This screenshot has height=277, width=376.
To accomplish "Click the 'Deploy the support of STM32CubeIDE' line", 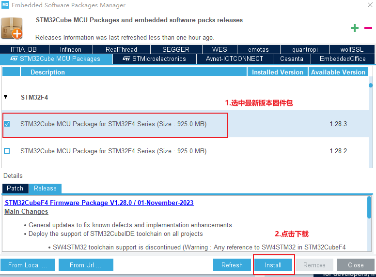I will pos(116,233).
